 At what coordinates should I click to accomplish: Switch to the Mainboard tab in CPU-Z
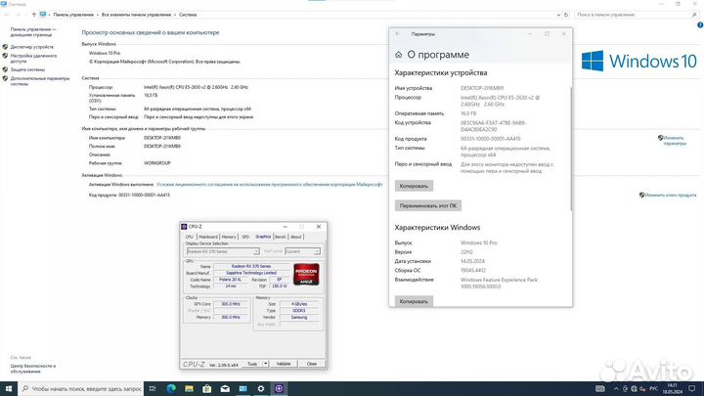(207, 237)
